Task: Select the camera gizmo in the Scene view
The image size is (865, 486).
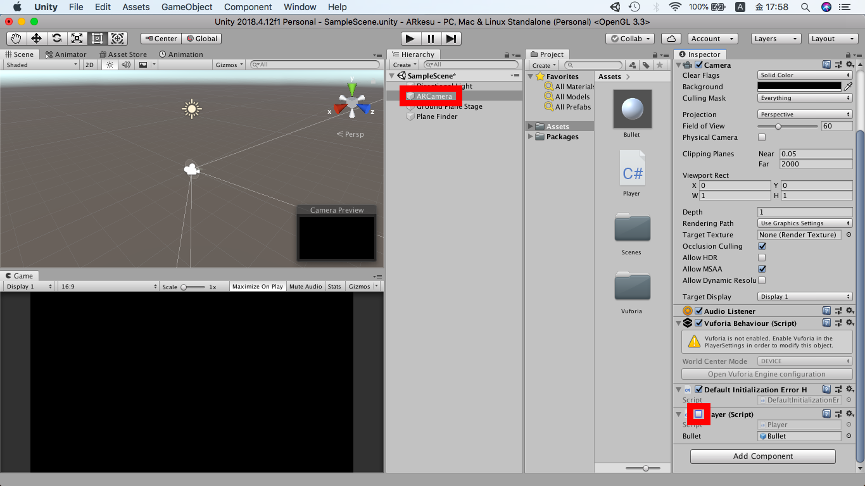Action: point(191,170)
